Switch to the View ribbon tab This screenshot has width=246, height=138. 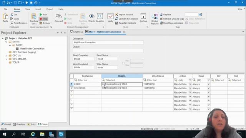(28, 9)
